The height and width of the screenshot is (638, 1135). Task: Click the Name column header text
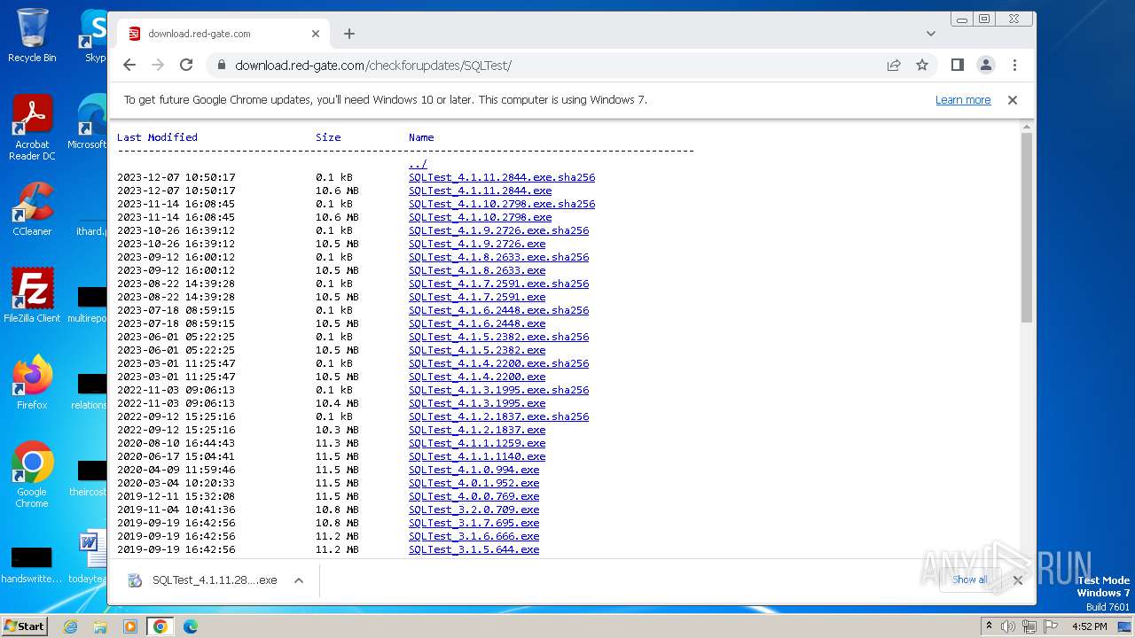click(x=421, y=137)
